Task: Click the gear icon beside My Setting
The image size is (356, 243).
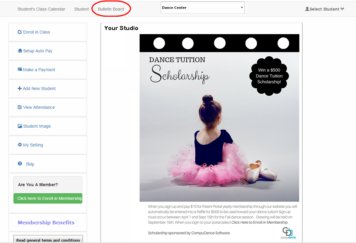Action: click(20, 145)
